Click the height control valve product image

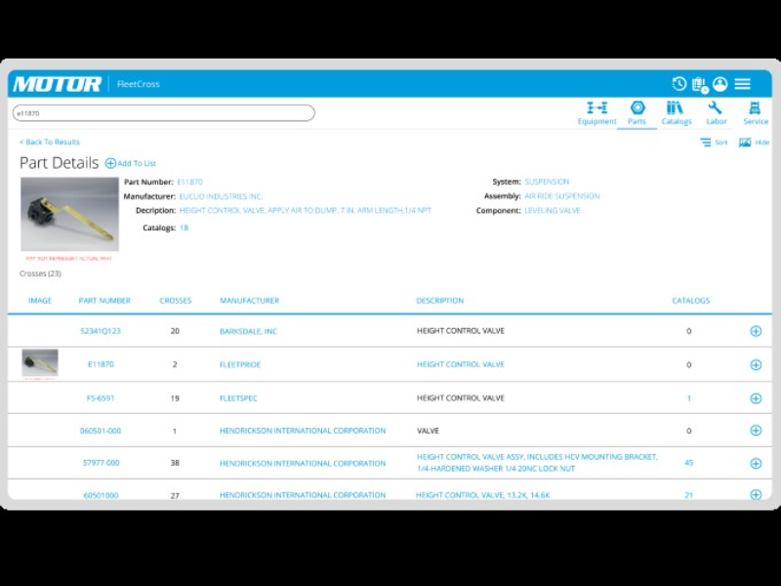(69, 214)
